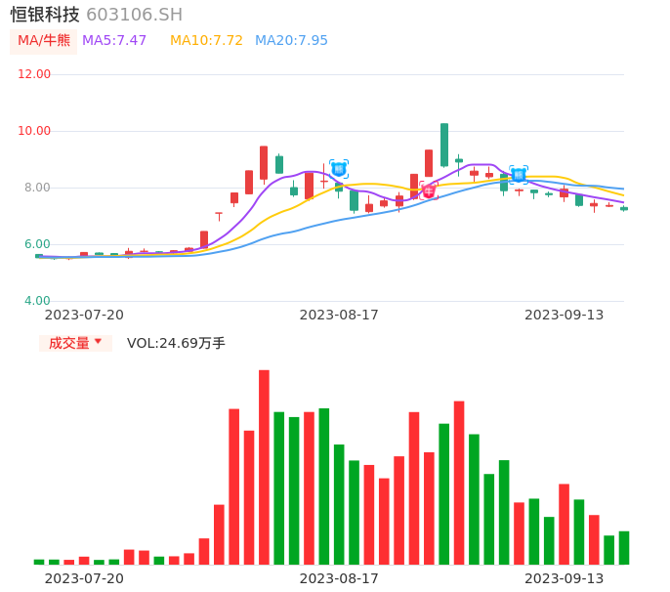This screenshot has width=670, height=592.
Task: Click the tallest red volume bar
Action: [x=264, y=467]
